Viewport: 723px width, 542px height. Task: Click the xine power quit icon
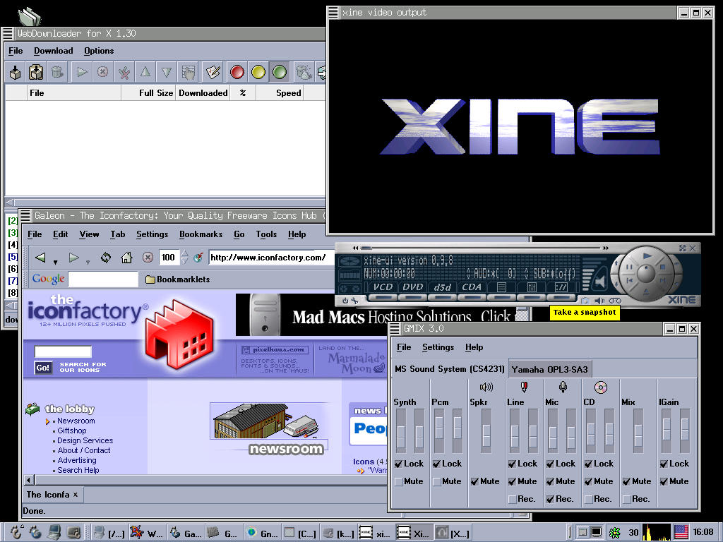(x=345, y=301)
